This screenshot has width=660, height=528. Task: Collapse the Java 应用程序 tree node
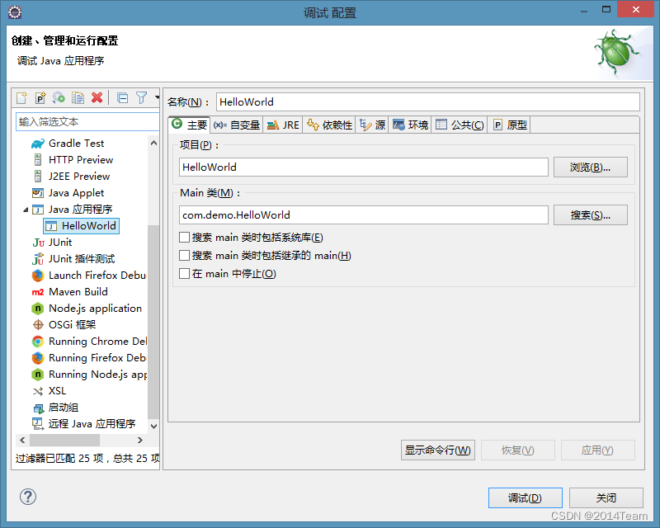pos(26,210)
